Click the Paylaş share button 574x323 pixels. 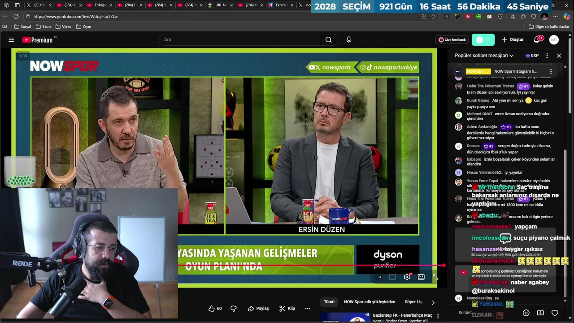[x=258, y=309]
